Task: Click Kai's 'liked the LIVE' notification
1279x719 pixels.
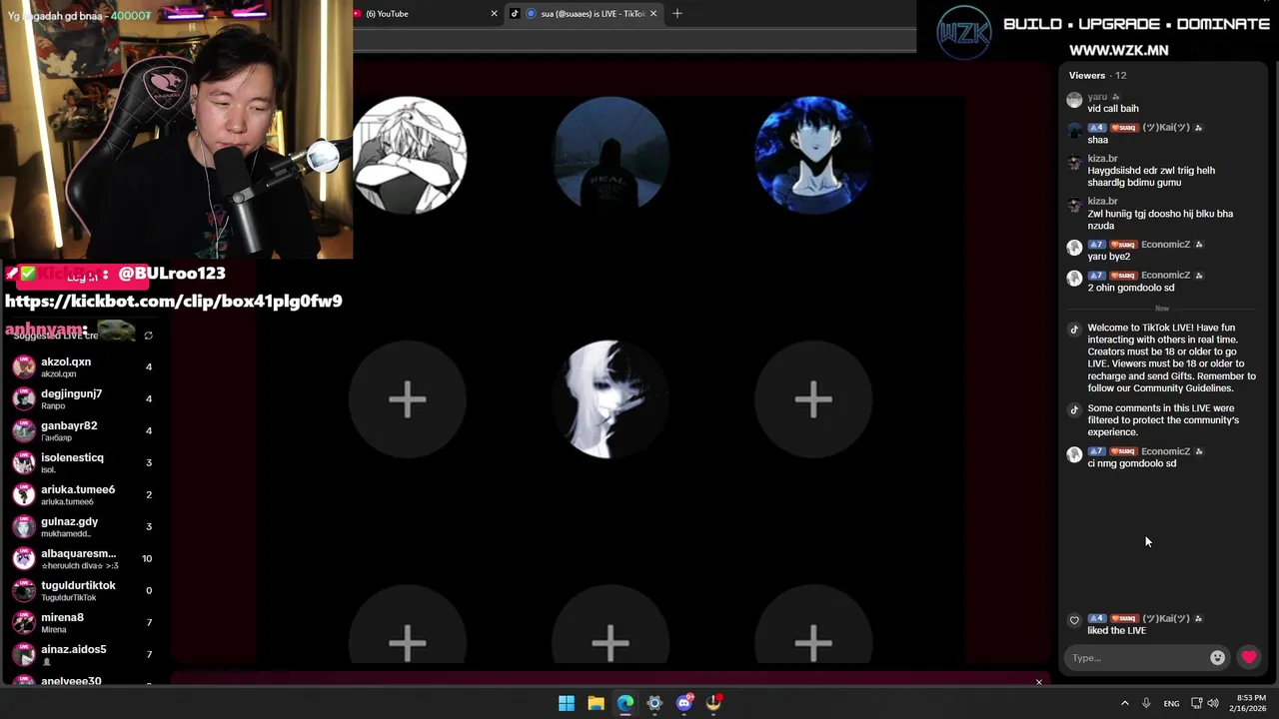Action: click(1116, 631)
